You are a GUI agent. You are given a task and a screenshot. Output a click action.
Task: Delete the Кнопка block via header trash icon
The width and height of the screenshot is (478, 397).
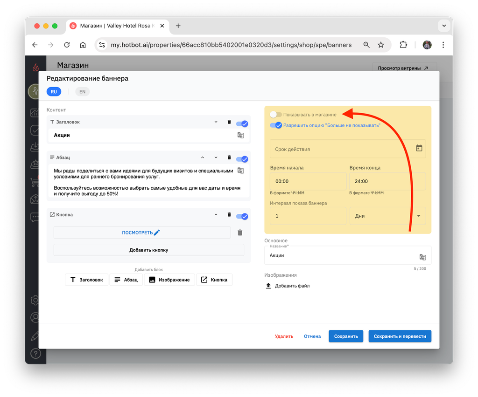coord(229,214)
